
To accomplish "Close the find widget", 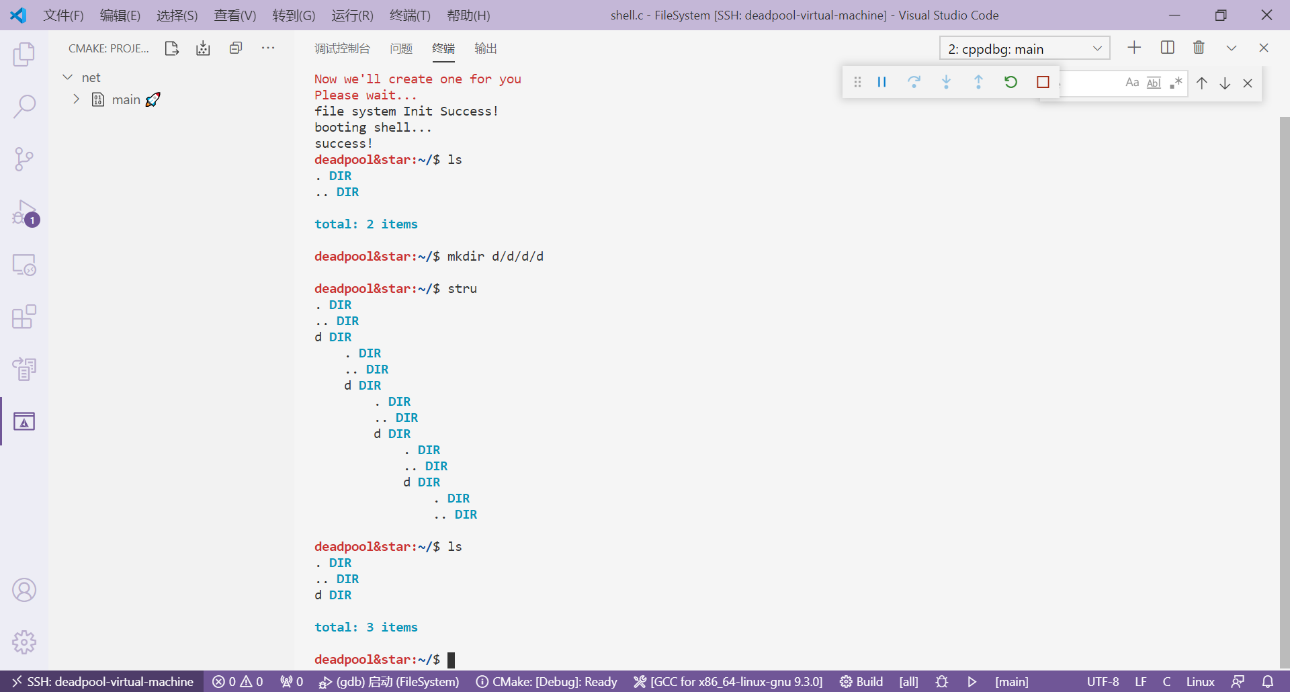I will tap(1248, 83).
